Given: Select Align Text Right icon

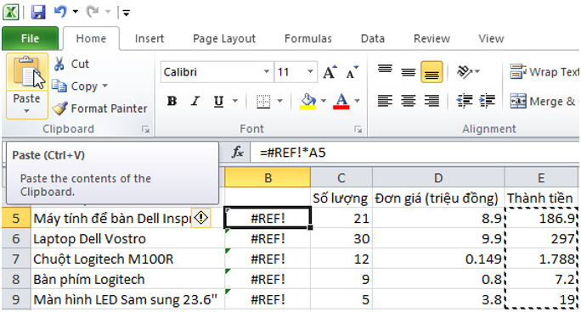Looking at the screenshot, I should click(432, 101).
